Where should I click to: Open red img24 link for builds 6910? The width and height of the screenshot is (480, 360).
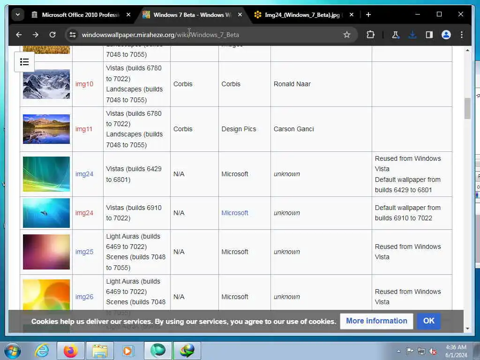[x=84, y=213]
